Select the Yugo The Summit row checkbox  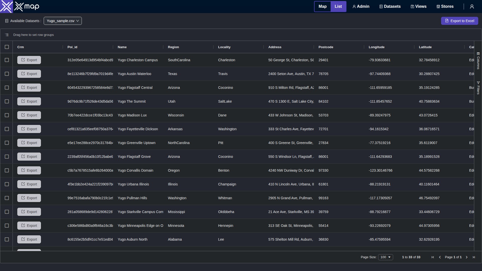(x=7, y=101)
